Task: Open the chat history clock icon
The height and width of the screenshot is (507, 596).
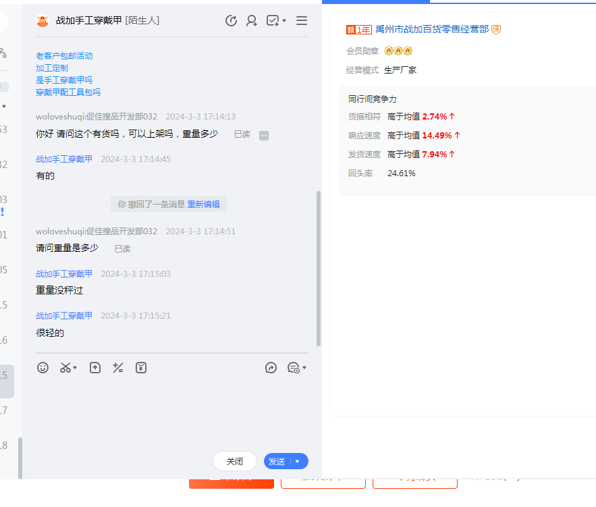Action: pos(231,21)
